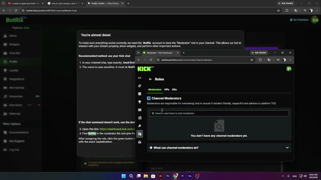
Task: Select the community people icon in Kick sidebar
Action: [140, 134]
